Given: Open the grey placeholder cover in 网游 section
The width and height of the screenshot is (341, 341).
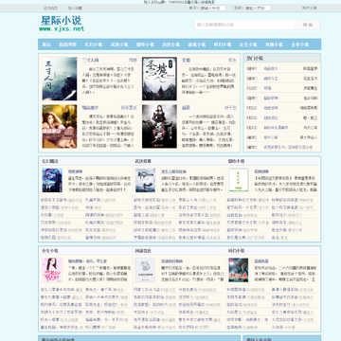Looking at the screenshot, I should (x=145, y=270).
